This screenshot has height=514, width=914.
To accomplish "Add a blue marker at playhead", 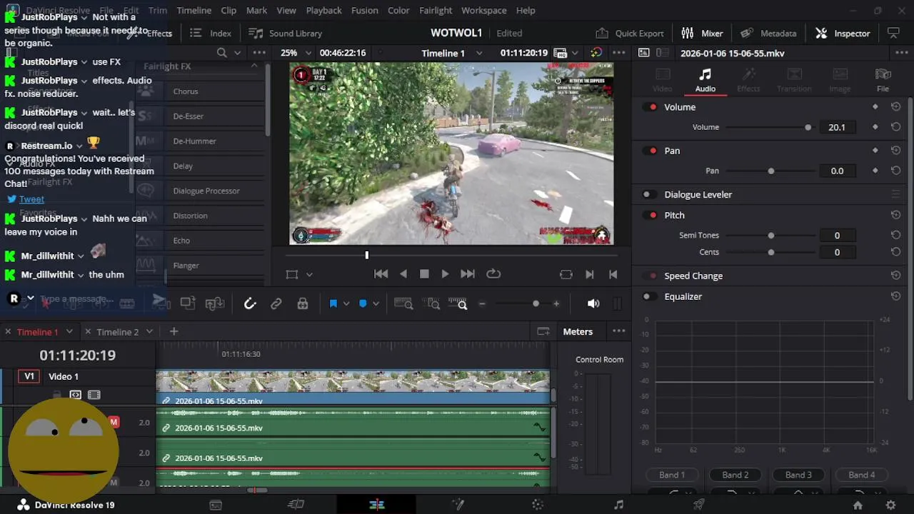I will click(x=363, y=303).
